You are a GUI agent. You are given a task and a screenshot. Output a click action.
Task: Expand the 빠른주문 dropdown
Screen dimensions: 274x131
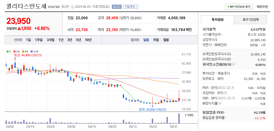coord(263,7)
